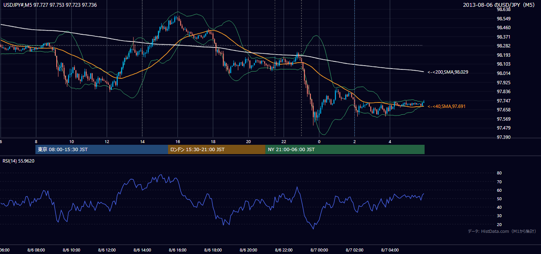The height and width of the screenshot is (254, 541).
Task: Click the RSI(14) 55.9620 indicator label
Action: click(19, 161)
